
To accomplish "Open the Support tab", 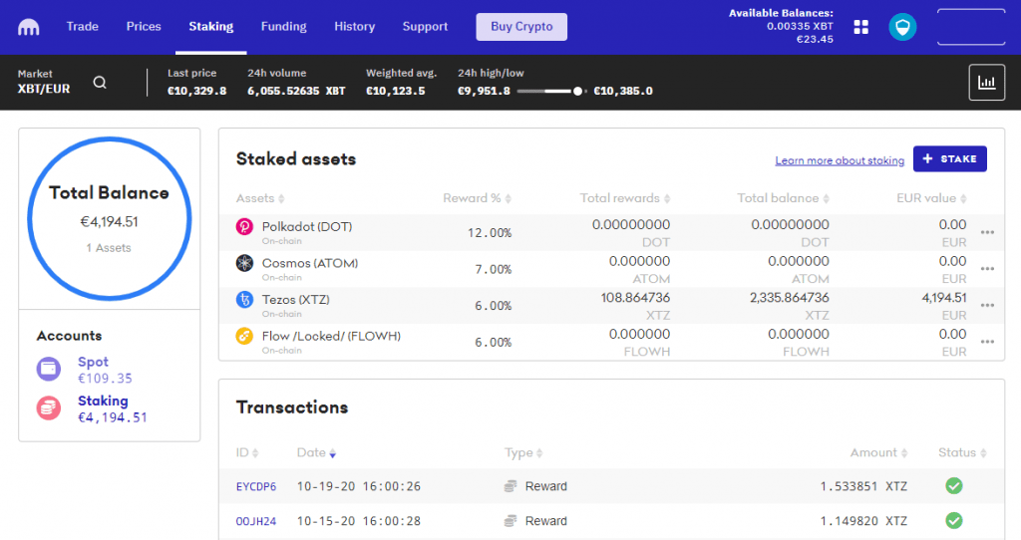I will 425,27.
